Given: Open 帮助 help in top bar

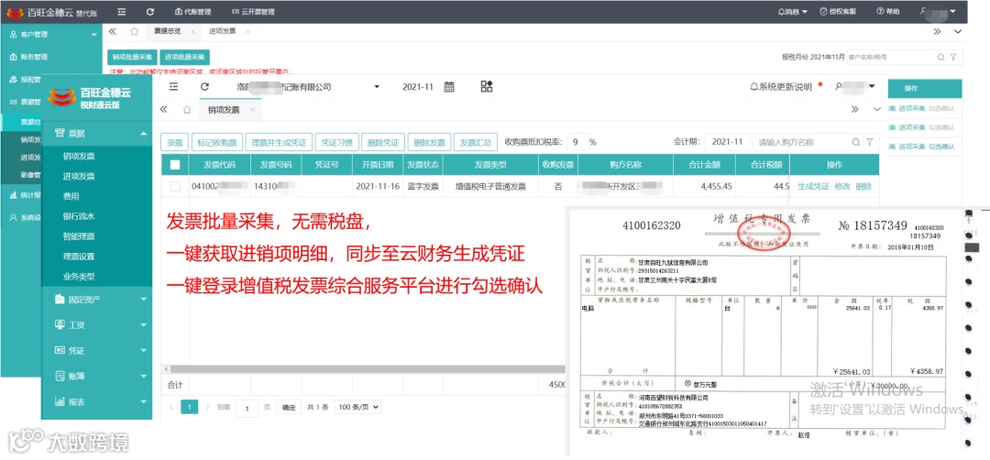Looking at the screenshot, I should pos(887,11).
